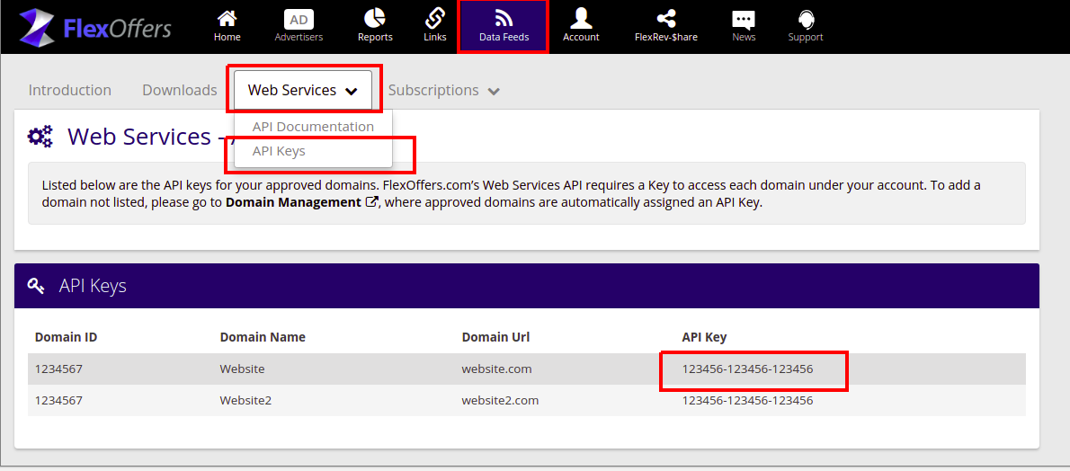Expand the Web Services dropdown
The width and height of the screenshot is (1070, 471).
point(303,90)
